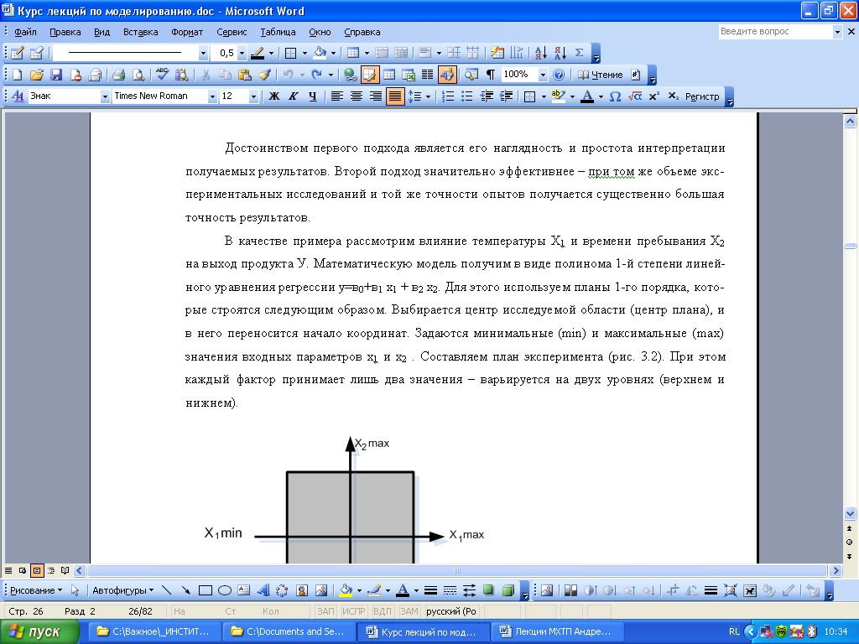Open the Times New Roman font dropdown
This screenshot has width=859, height=644.
[212, 96]
